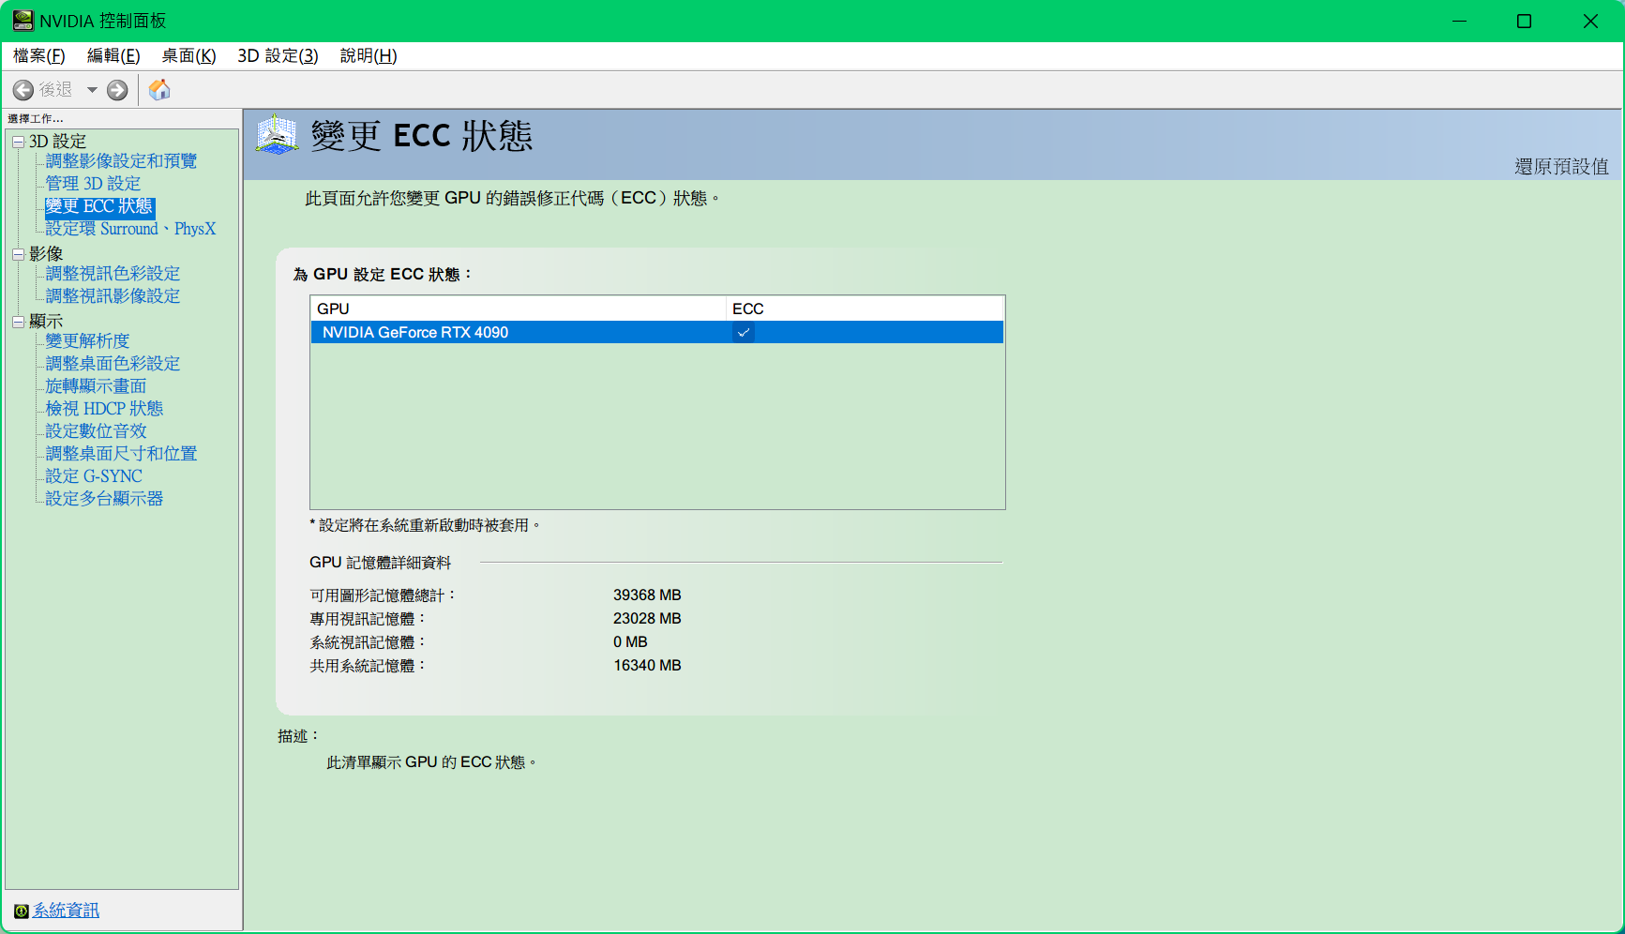The image size is (1625, 934).
Task: Open the 系統資訊 link
Action: (x=67, y=911)
